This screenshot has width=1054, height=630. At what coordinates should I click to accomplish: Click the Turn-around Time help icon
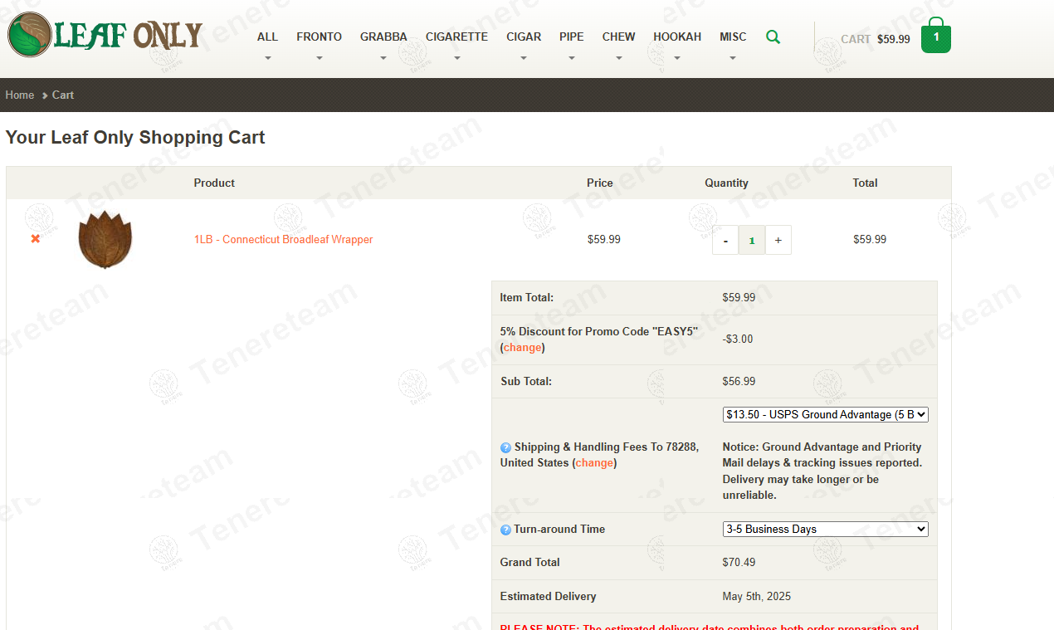tap(505, 530)
